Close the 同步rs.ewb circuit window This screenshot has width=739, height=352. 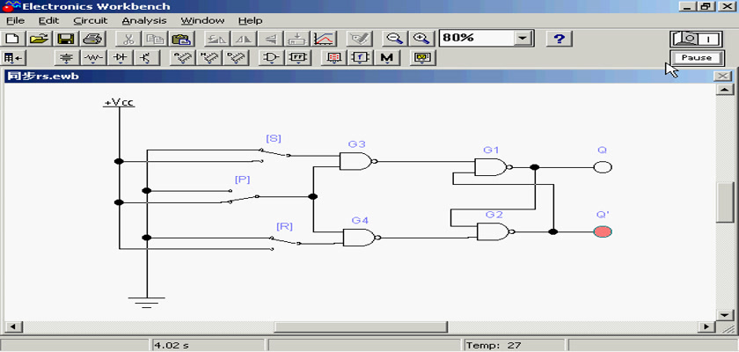click(x=722, y=77)
